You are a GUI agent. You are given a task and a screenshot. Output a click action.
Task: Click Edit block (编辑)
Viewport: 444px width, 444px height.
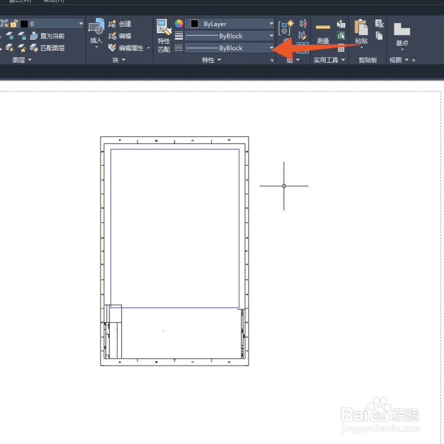[x=120, y=36]
